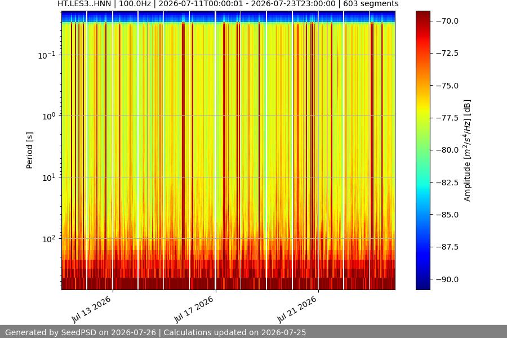Image resolution: width=507 pixels, height=338 pixels.
Task: Click the −87.5 colorbar tick value
Action: point(447,247)
